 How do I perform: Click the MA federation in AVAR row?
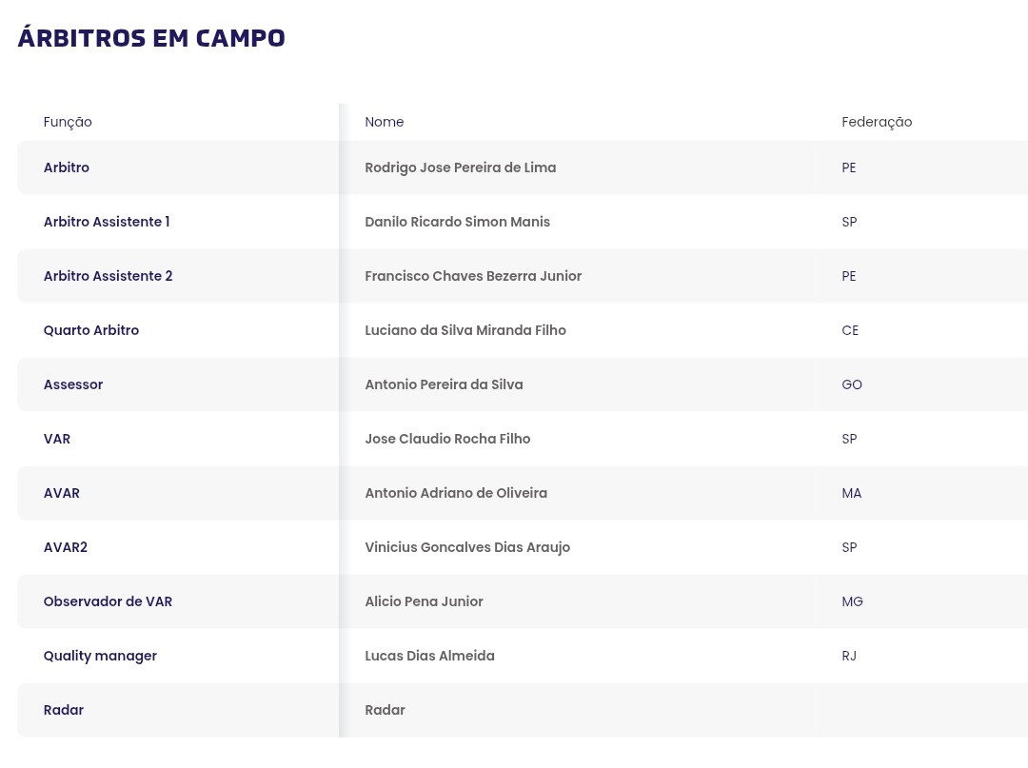(852, 493)
